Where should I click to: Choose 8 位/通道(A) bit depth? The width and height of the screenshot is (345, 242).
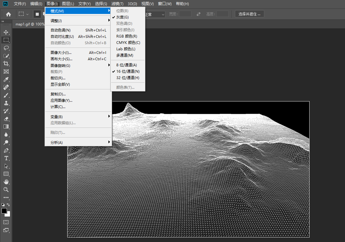pyautogui.click(x=128, y=65)
